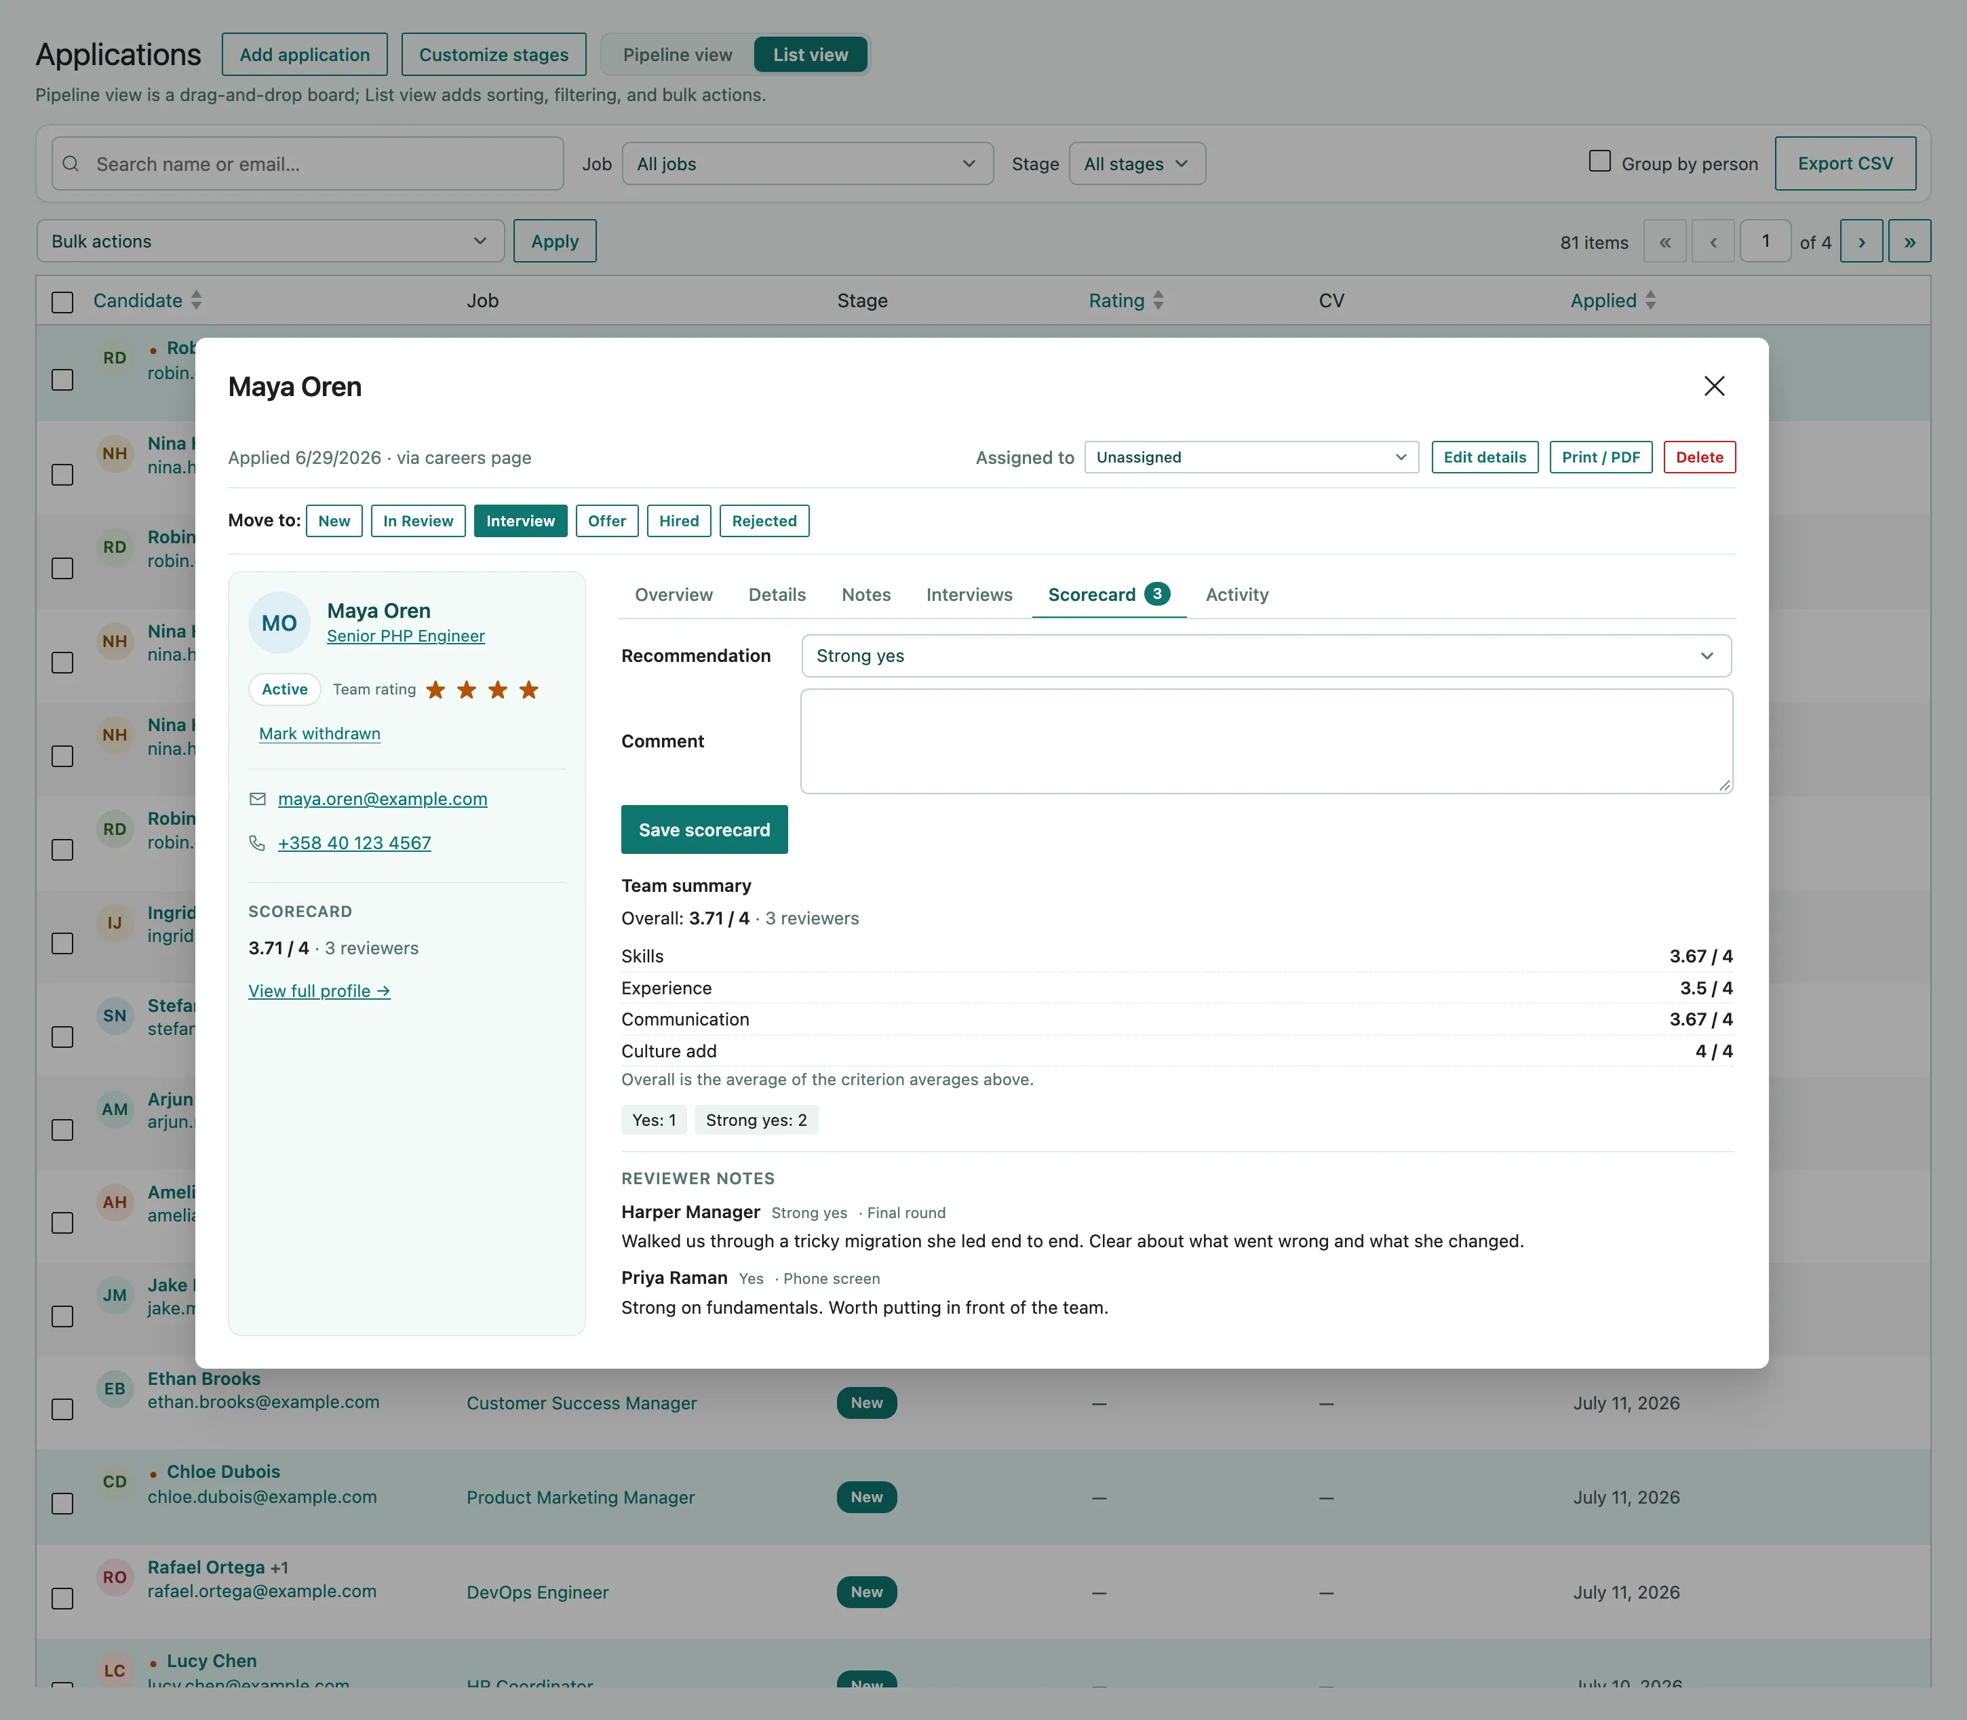The height and width of the screenshot is (1720, 1967).
Task: Click the phone icon
Action: pyautogui.click(x=257, y=843)
